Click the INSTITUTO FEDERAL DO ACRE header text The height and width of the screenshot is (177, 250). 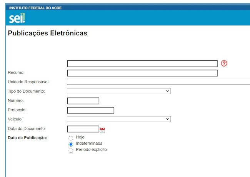coord(32,8)
